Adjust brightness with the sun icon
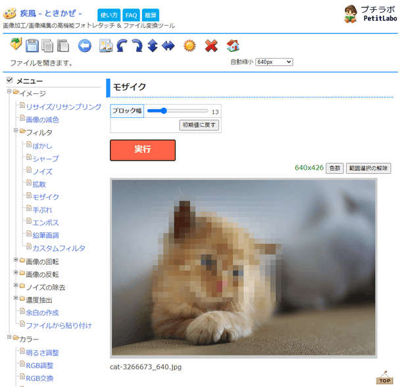 tap(189, 46)
